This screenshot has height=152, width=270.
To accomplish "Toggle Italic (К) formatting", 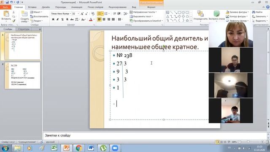I will tap(58, 19).
